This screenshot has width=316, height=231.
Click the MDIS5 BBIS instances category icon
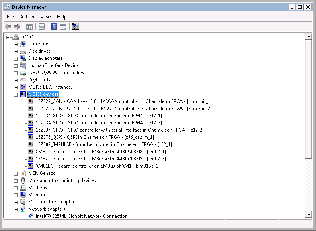pyautogui.click(x=23, y=87)
